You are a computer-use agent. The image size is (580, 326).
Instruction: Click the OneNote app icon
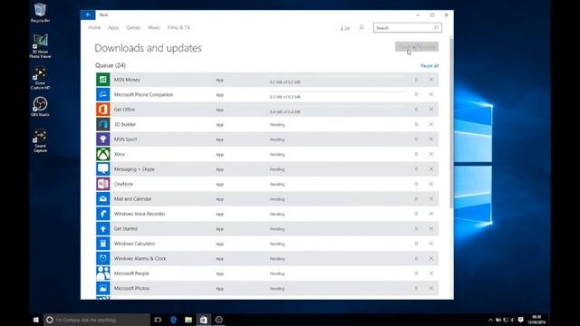click(102, 184)
